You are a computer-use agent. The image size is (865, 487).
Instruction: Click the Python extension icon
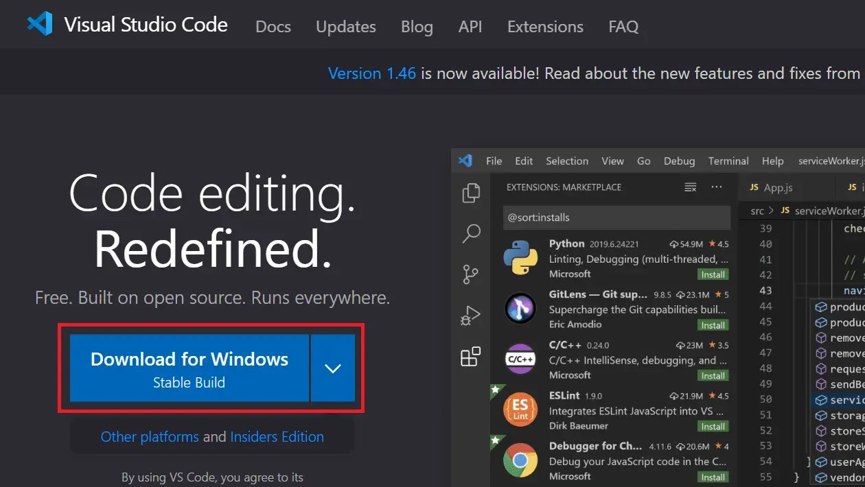[x=520, y=258]
